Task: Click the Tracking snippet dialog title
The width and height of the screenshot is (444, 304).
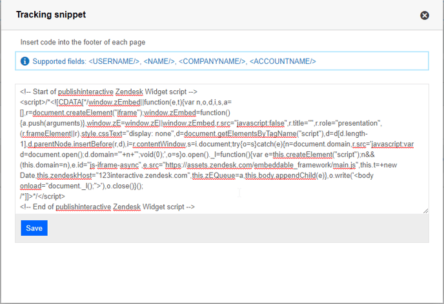Action: [50, 15]
